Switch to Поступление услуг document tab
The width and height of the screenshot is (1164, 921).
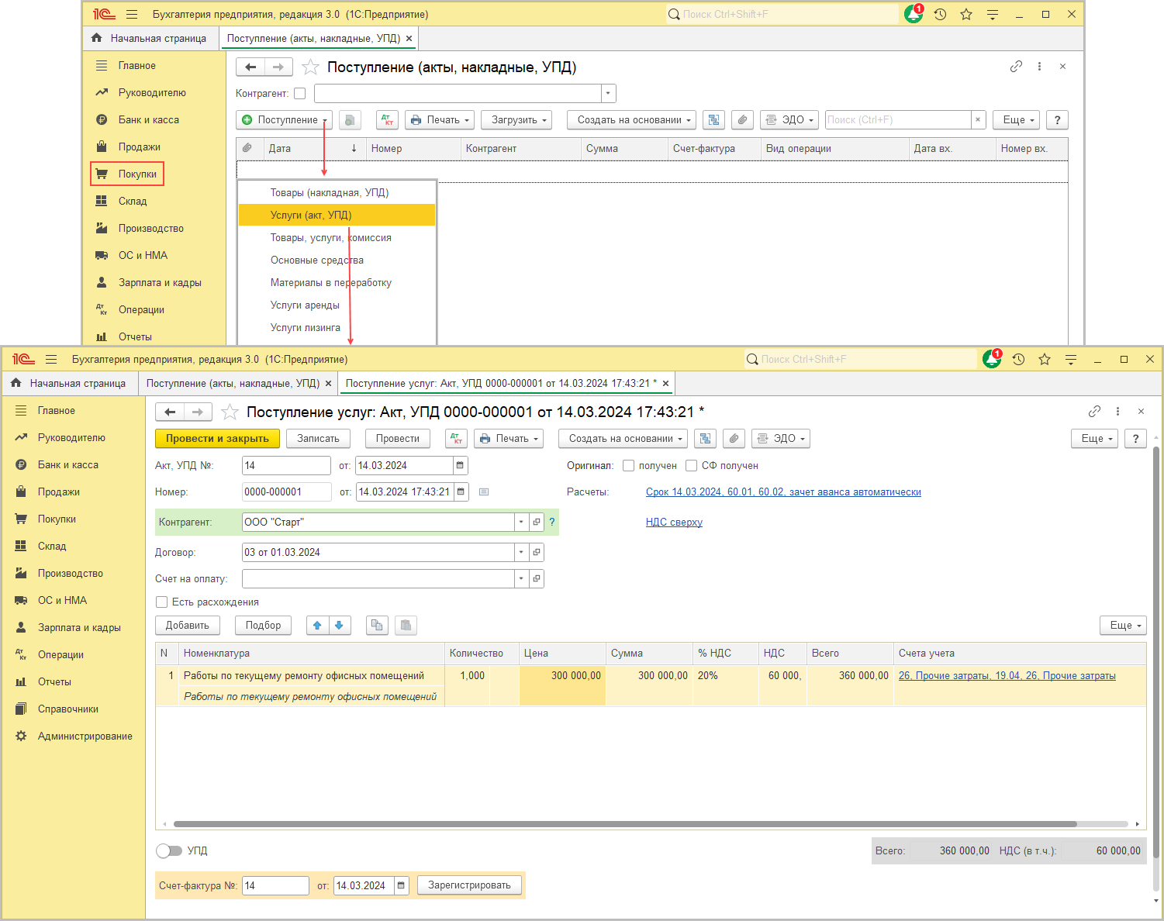(x=501, y=384)
